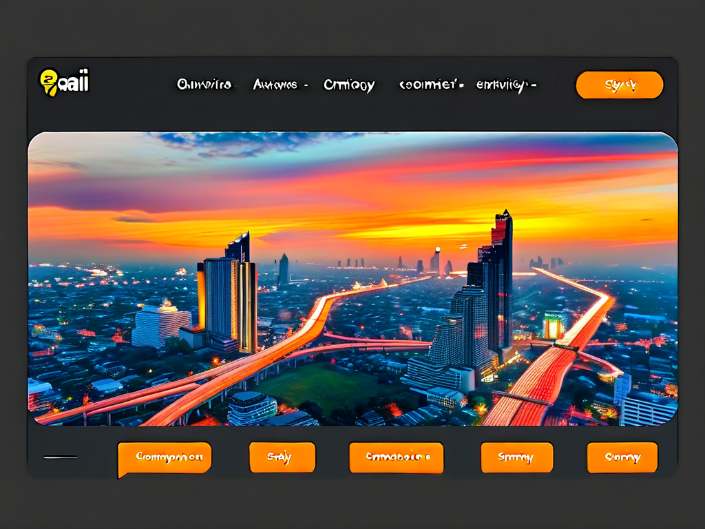Select the wide orange "Crmaboeie" button
The image size is (705, 529).
click(x=396, y=457)
